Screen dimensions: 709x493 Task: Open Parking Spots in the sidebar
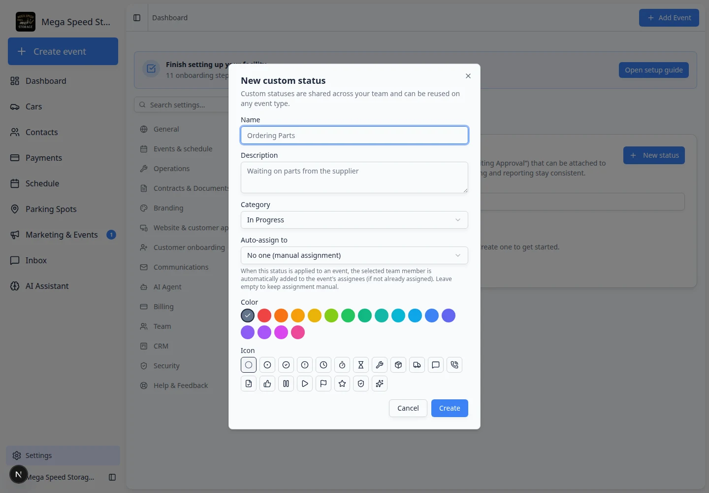[63, 209]
